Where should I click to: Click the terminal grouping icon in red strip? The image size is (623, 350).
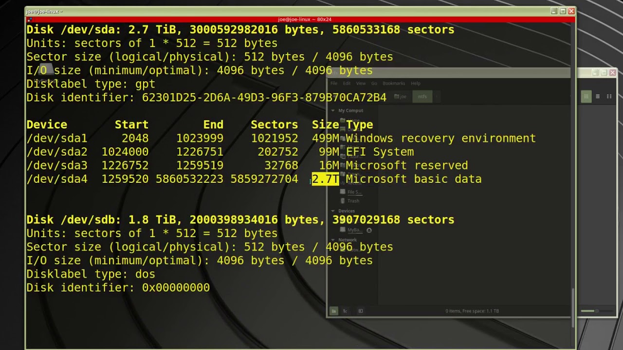30,19
